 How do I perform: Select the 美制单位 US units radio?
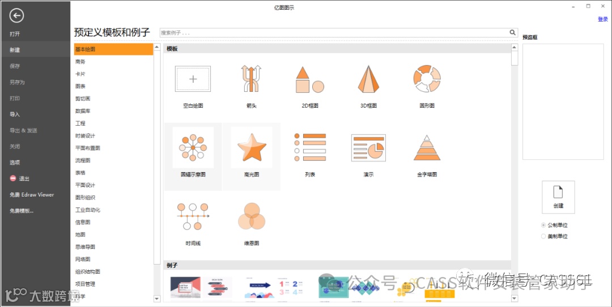click(x=543, y=236)
